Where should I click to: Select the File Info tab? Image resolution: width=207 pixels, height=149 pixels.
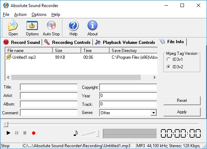point(172,42)
